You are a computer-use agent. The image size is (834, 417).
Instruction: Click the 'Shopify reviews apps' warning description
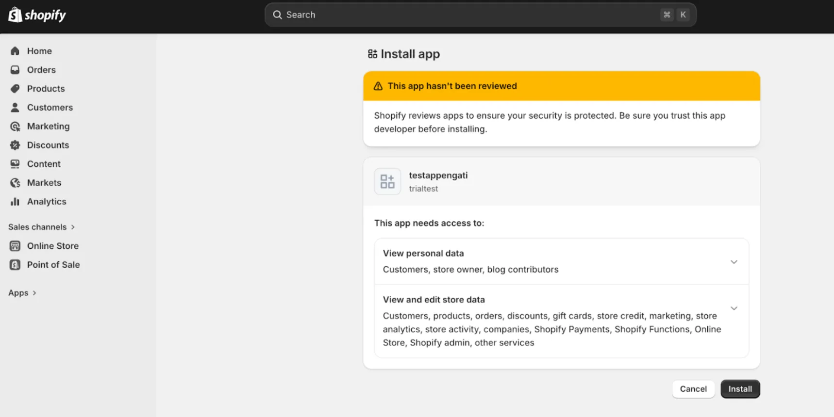tap(550, 122)
